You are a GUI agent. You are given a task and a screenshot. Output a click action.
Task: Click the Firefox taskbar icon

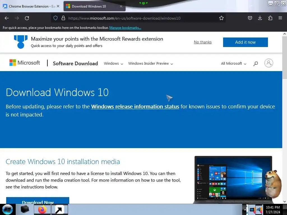(x=42, y=209)
